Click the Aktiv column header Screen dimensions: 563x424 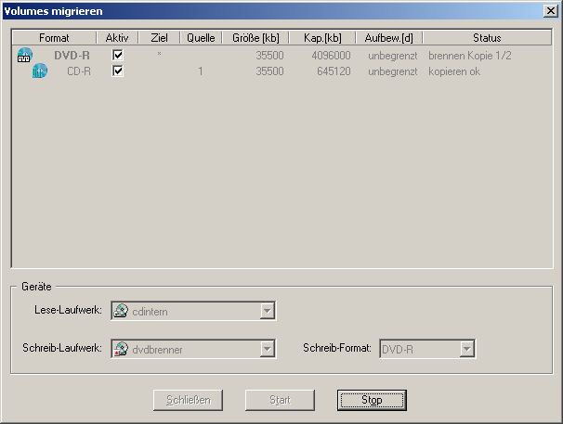(x=118, y=38)
